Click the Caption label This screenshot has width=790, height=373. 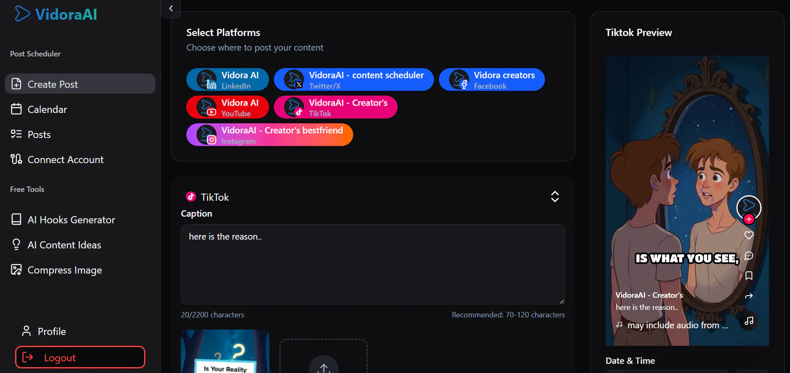196,214
